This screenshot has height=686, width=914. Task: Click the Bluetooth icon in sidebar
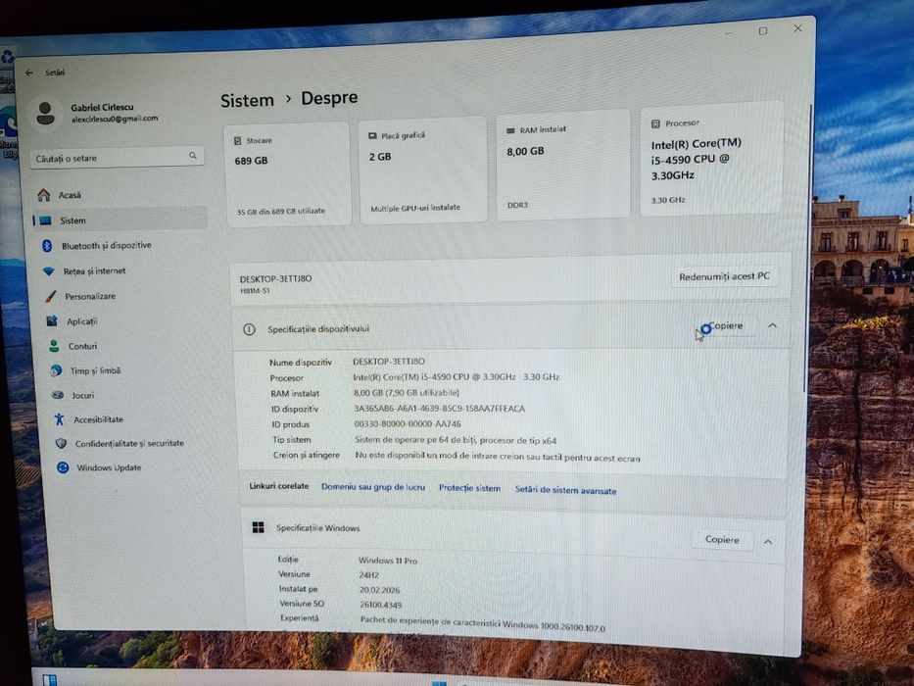[47, 246]
